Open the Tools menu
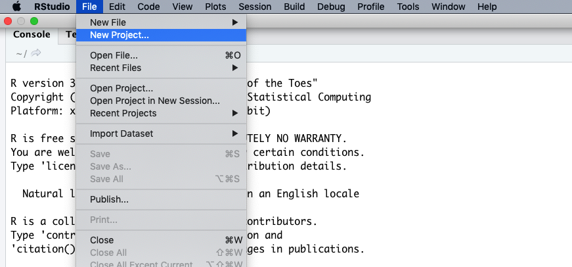572x267 pixels. tap(408, 7)
